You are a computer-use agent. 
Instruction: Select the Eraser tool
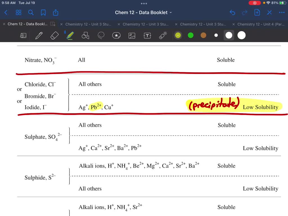[54, 35]
